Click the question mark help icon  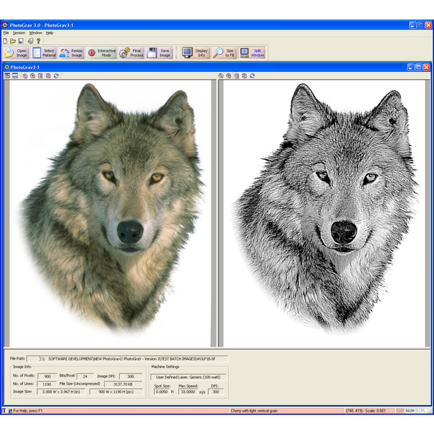tap(39, 41)
